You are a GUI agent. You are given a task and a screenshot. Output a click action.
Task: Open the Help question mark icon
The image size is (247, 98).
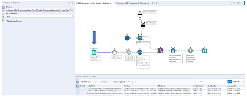click(x=3, y=20)
